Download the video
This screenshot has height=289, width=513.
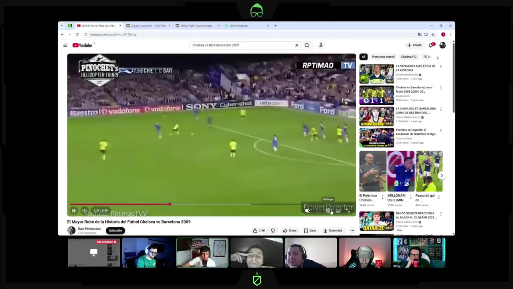click(333, 230)
